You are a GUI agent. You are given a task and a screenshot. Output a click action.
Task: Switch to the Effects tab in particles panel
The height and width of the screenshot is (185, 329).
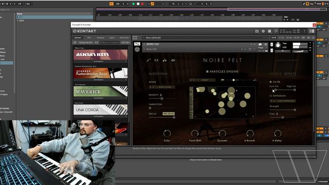click(x=290, y=74)
